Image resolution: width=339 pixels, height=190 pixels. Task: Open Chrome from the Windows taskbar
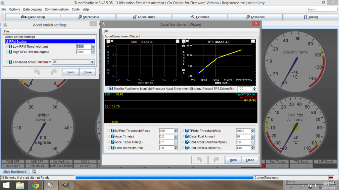tap(35, 185)
